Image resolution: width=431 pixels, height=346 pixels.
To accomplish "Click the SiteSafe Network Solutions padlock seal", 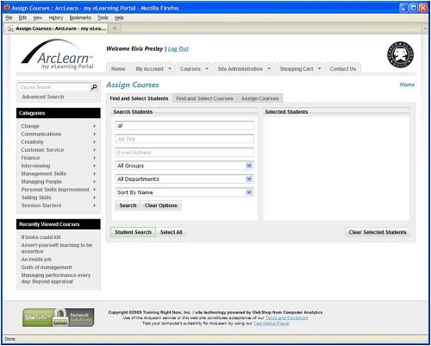I will [x=59, y=318].
